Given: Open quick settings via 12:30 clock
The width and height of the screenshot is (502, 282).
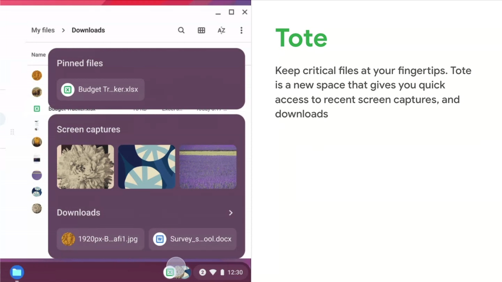Looking at the screenshot, I should (x=235, y=272).
